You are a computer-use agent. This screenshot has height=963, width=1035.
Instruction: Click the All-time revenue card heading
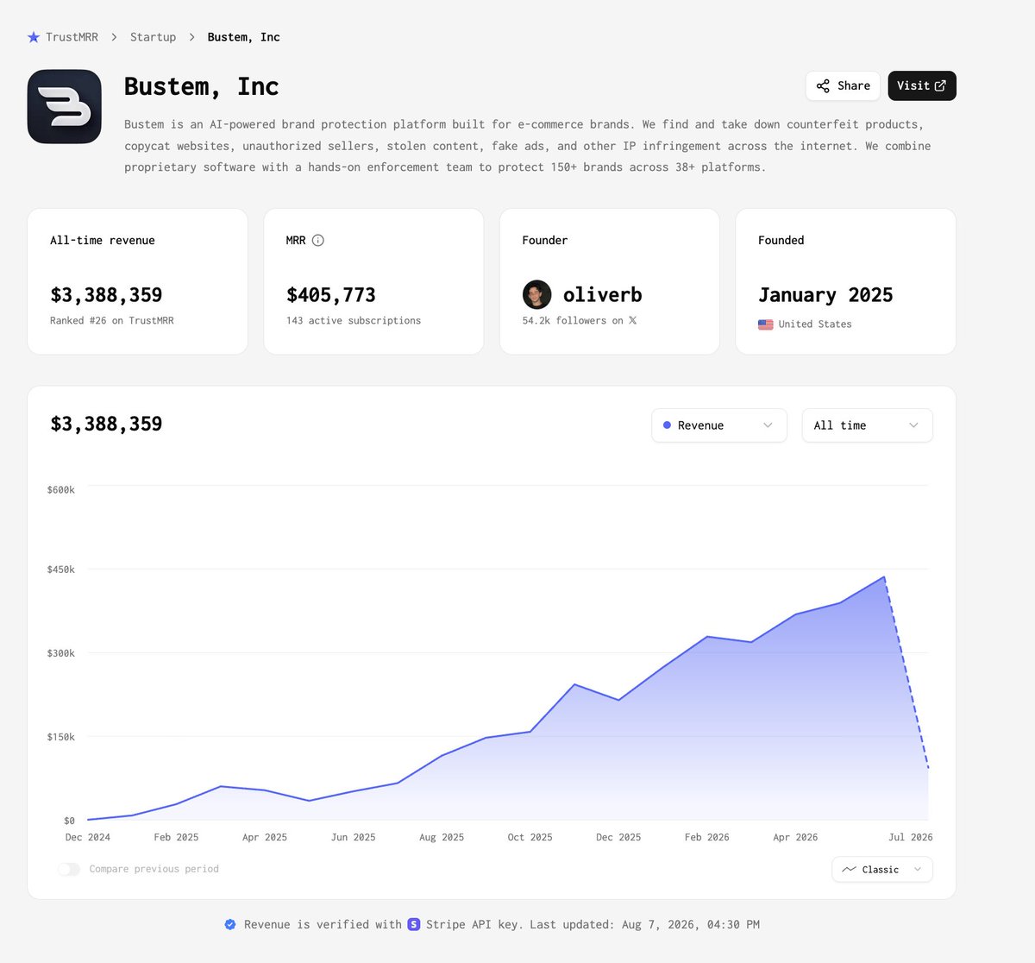103,240
